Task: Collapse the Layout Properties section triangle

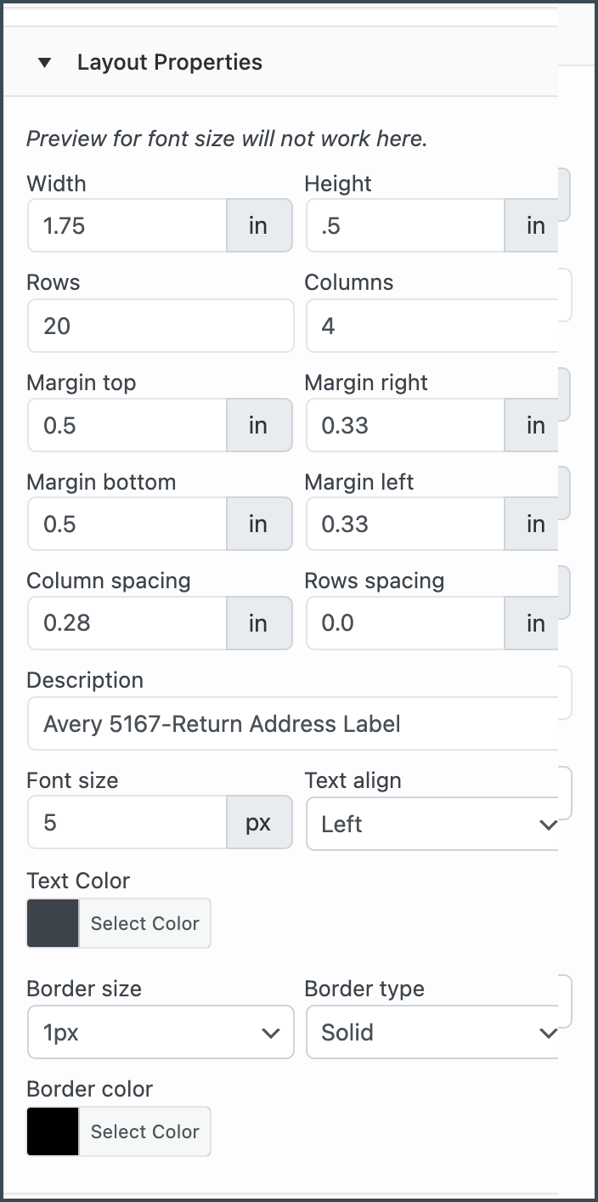Action: pos(45,62)
